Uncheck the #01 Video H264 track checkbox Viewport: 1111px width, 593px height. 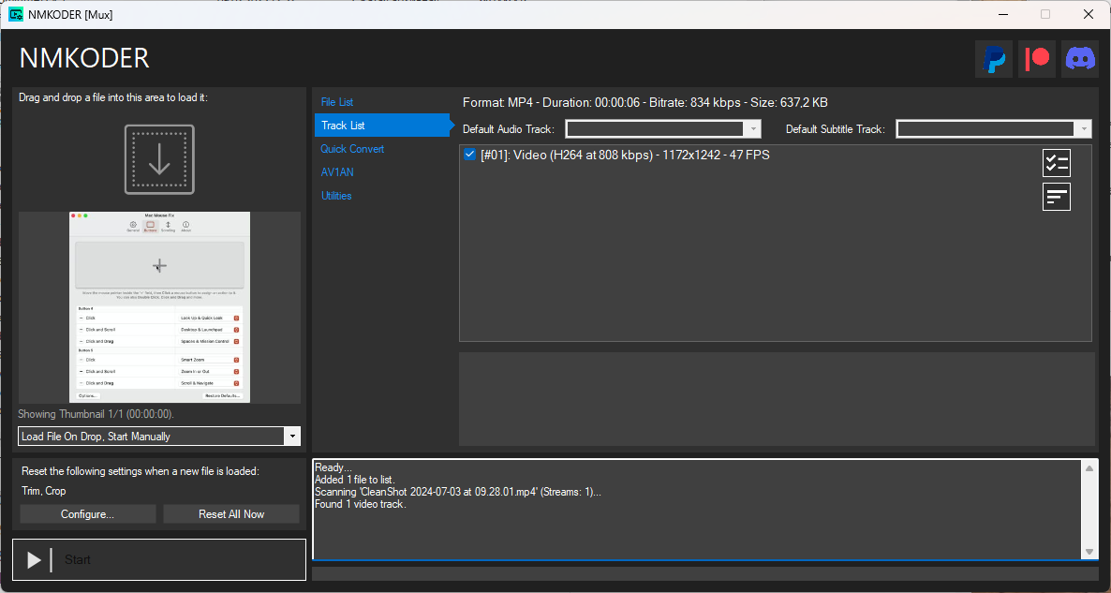click(x=469, y=155)
